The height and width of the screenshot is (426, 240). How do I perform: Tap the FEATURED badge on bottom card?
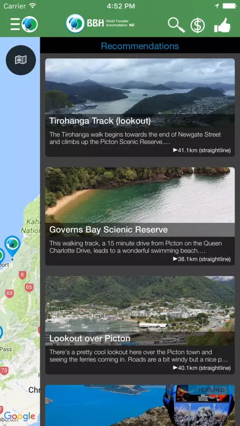point(211,390)
